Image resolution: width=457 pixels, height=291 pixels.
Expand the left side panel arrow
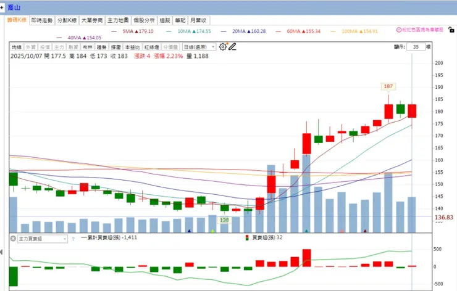pos(1,252)
